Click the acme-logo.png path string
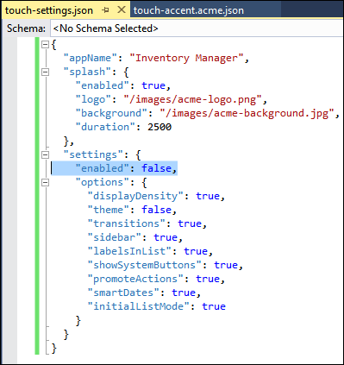 [x=192, y=99]
